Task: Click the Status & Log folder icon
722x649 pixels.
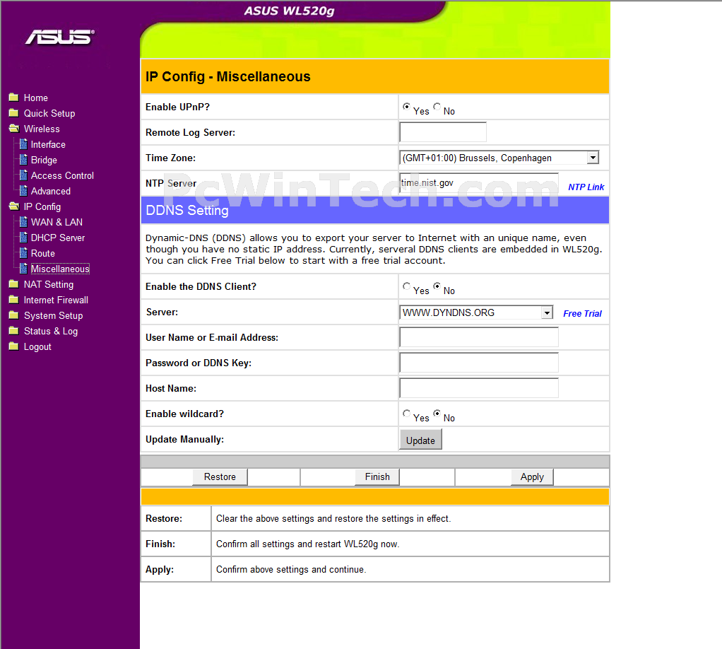Action: coord(14,331)
